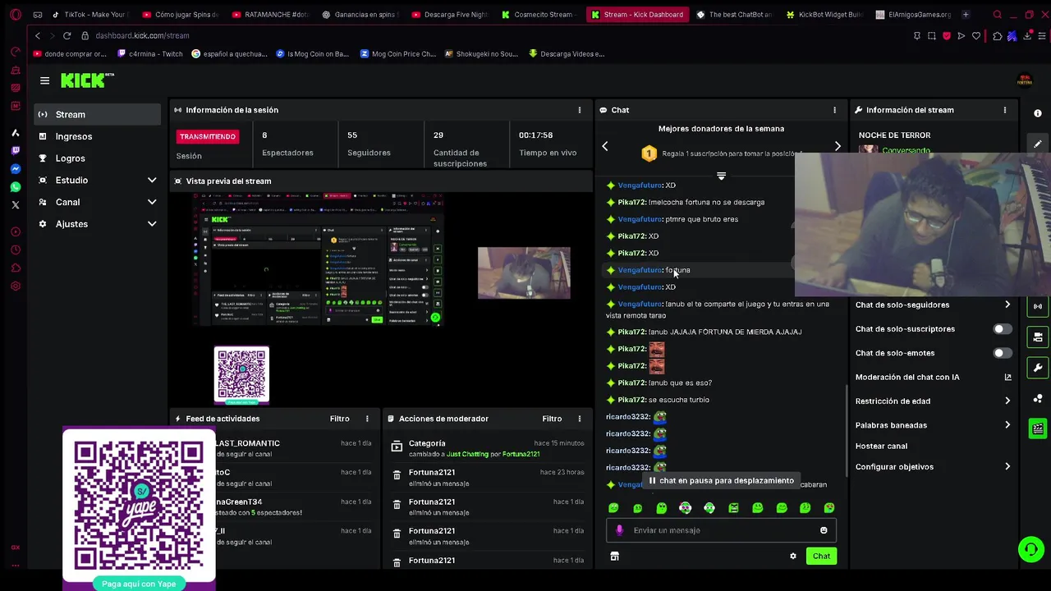Open Configurar objetivos submenu
The height and width of the screenshot is (591, 1051).
tap(933, 467)
